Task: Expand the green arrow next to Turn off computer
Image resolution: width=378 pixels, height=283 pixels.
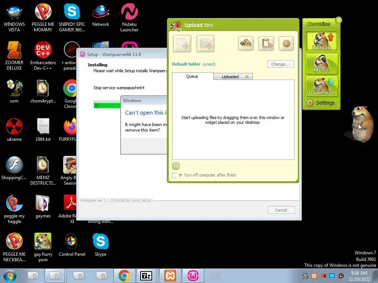Action: tap(180, 175)
